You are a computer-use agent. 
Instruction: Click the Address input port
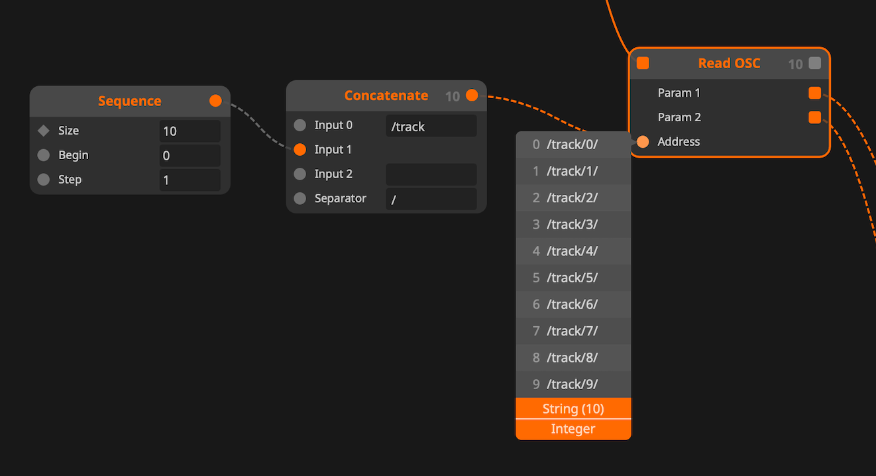click(642, 142)
